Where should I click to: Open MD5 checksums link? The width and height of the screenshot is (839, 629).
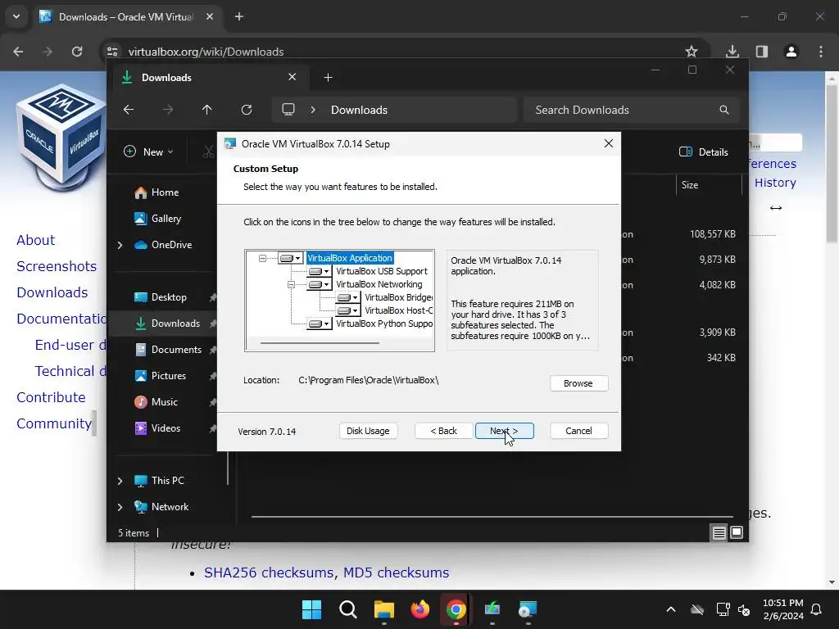[396, 572]
